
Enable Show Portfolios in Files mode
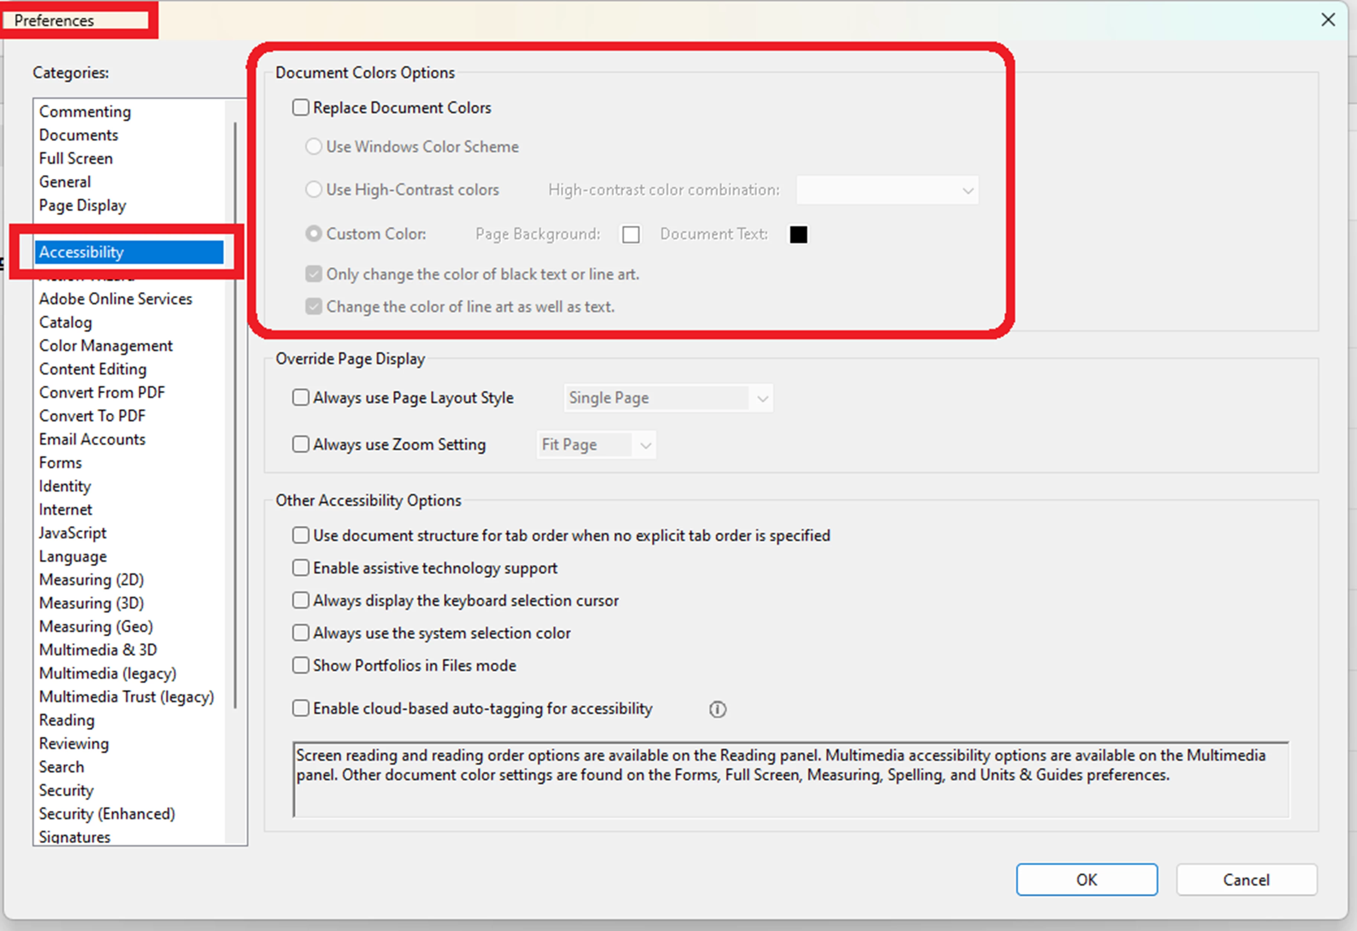pyautogui.click(x=301, y=665)
